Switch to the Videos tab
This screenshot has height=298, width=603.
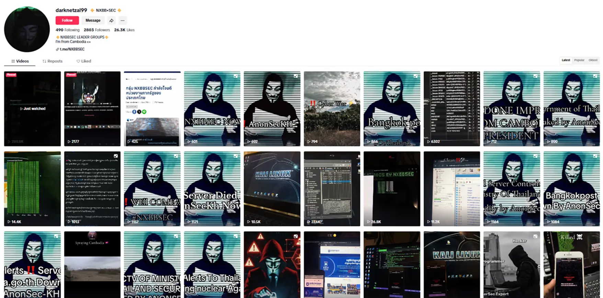[20, 61]
